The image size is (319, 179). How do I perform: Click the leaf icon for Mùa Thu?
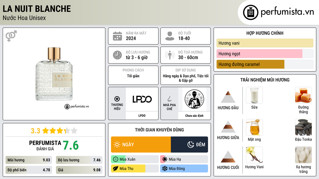click(x=116, y=168)
